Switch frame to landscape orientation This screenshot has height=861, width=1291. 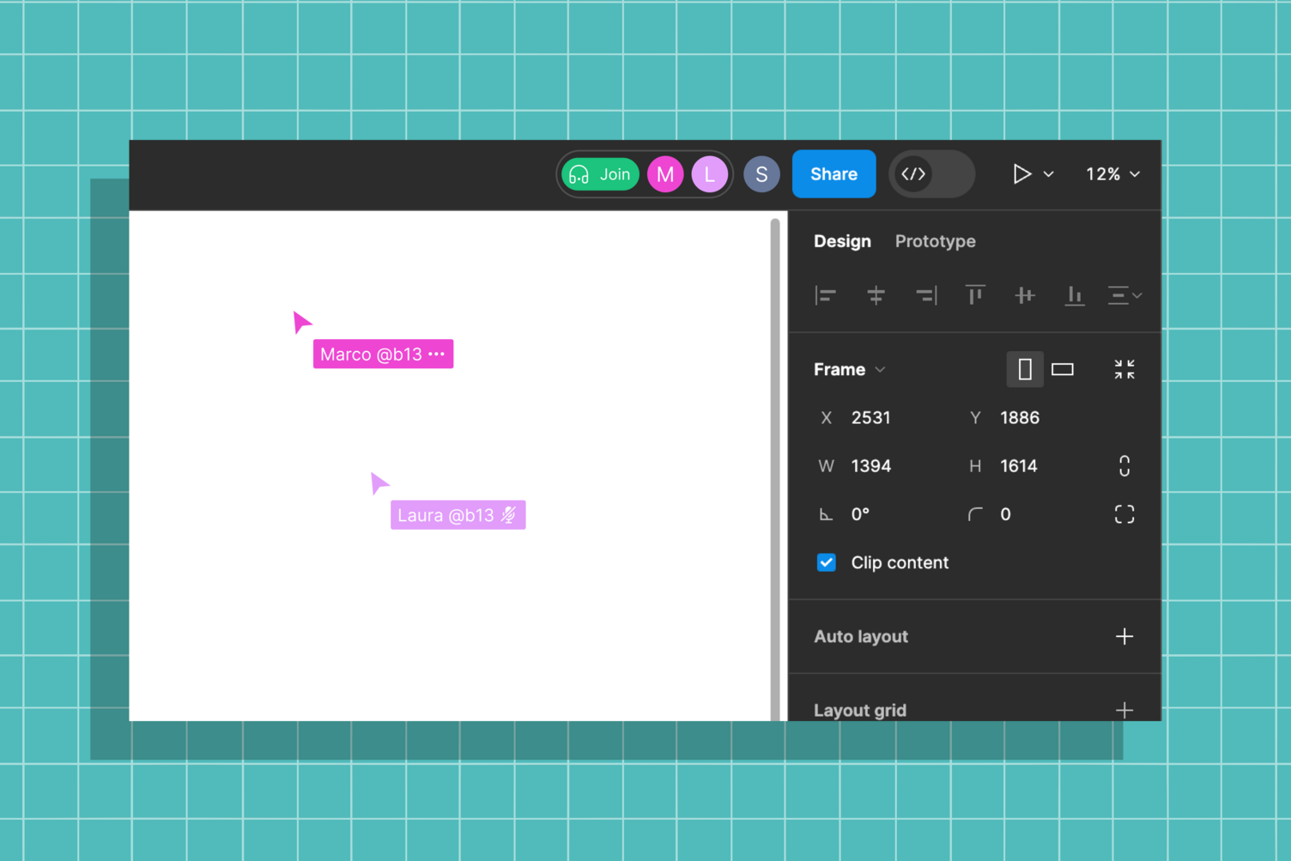point(1063,369)
